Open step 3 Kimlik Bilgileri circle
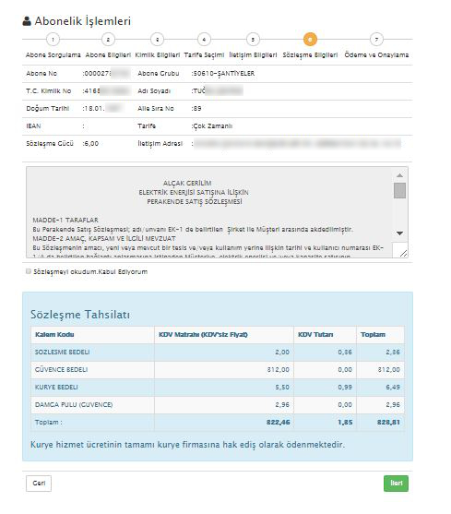 pyautogui.click(x=157, y=40)
